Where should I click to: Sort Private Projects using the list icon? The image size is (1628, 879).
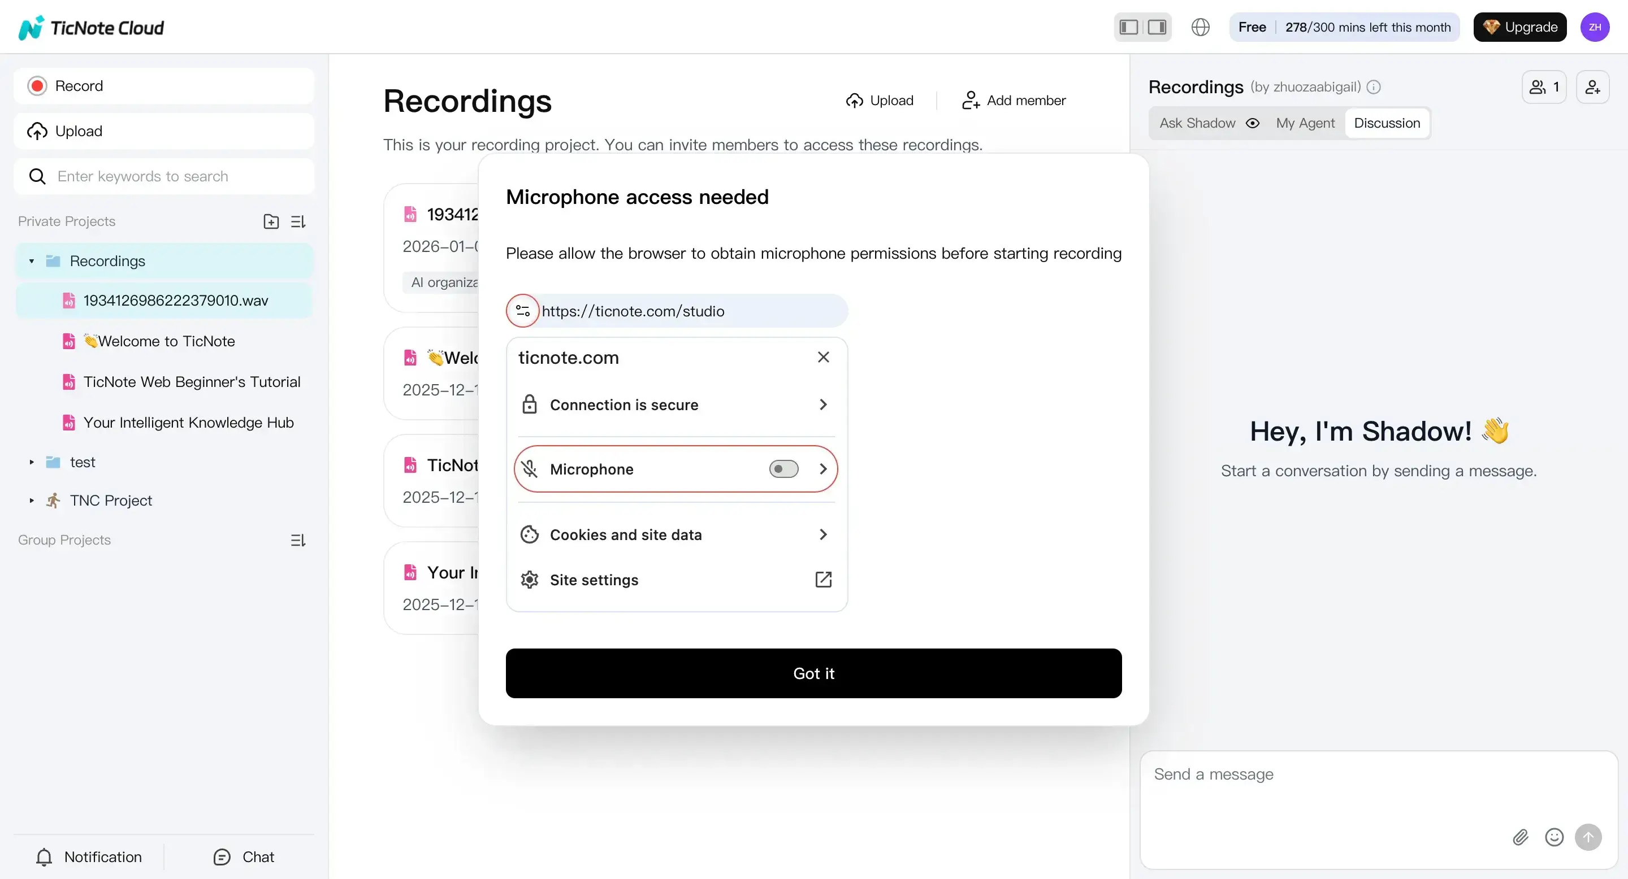(x=298, y=221)
